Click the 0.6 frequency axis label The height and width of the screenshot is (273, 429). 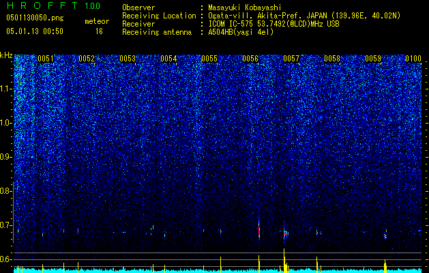[x=6, y=259]
